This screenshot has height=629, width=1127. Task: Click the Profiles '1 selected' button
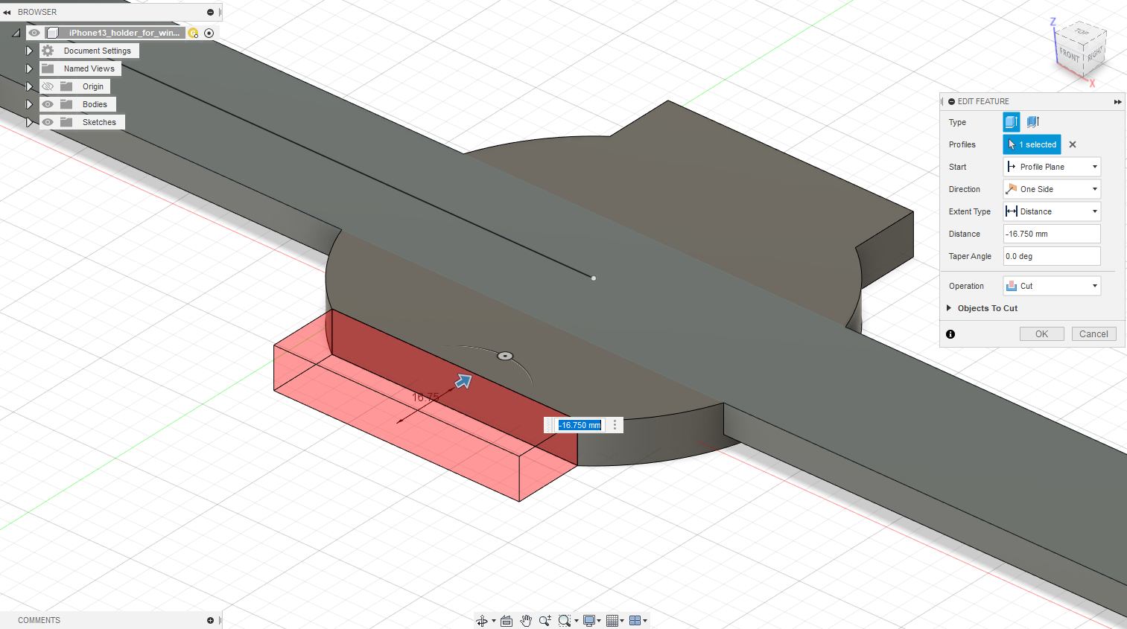click(1032, 144)
